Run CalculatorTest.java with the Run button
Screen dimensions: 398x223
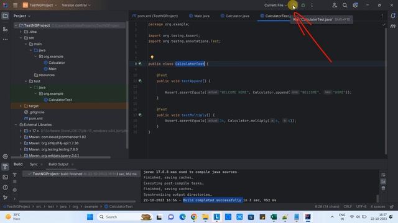[x=293, y=5]
